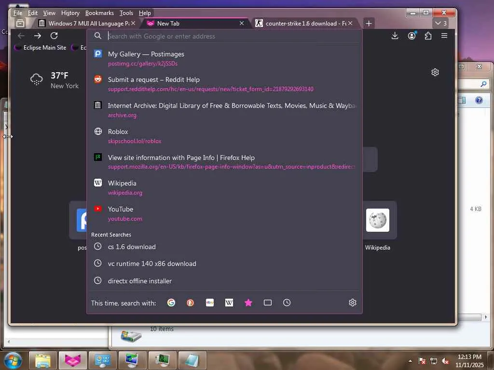Search this time with DuckDuckGo icon
Screen dimensions: 494x370
[x=190, y=303]
